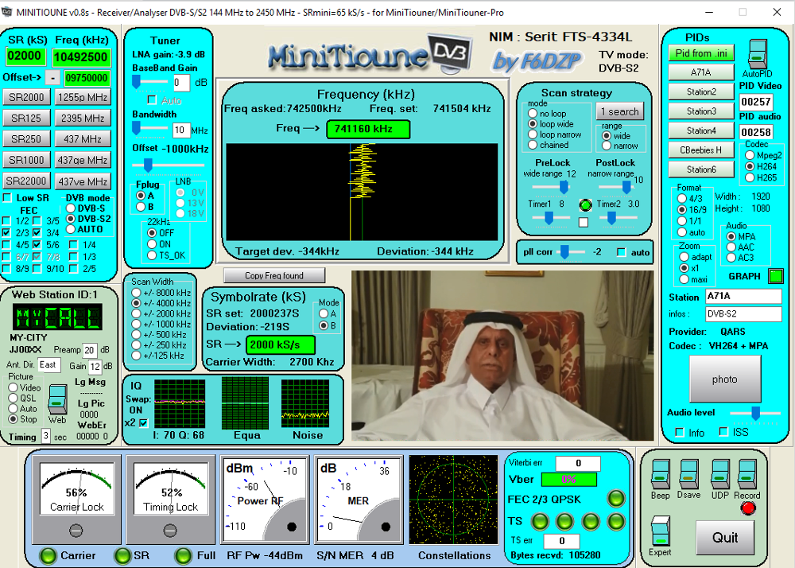This screenshot has height=568, width=795.
Task: Click the MER dB meter
Action: click(359, 500)
